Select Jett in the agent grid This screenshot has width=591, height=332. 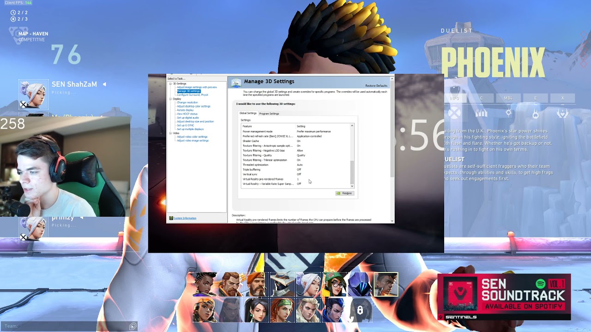[x=308, y=284]
